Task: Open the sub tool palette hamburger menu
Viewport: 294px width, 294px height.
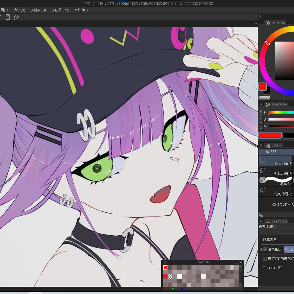Action: click(261, 144)
